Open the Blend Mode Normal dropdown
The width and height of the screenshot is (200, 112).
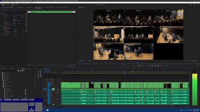point(19,32)
